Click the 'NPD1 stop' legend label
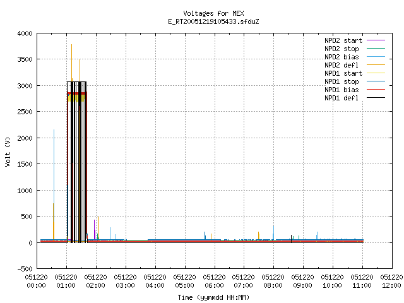This screenshot has height=303, width=404. click(342, 81)
